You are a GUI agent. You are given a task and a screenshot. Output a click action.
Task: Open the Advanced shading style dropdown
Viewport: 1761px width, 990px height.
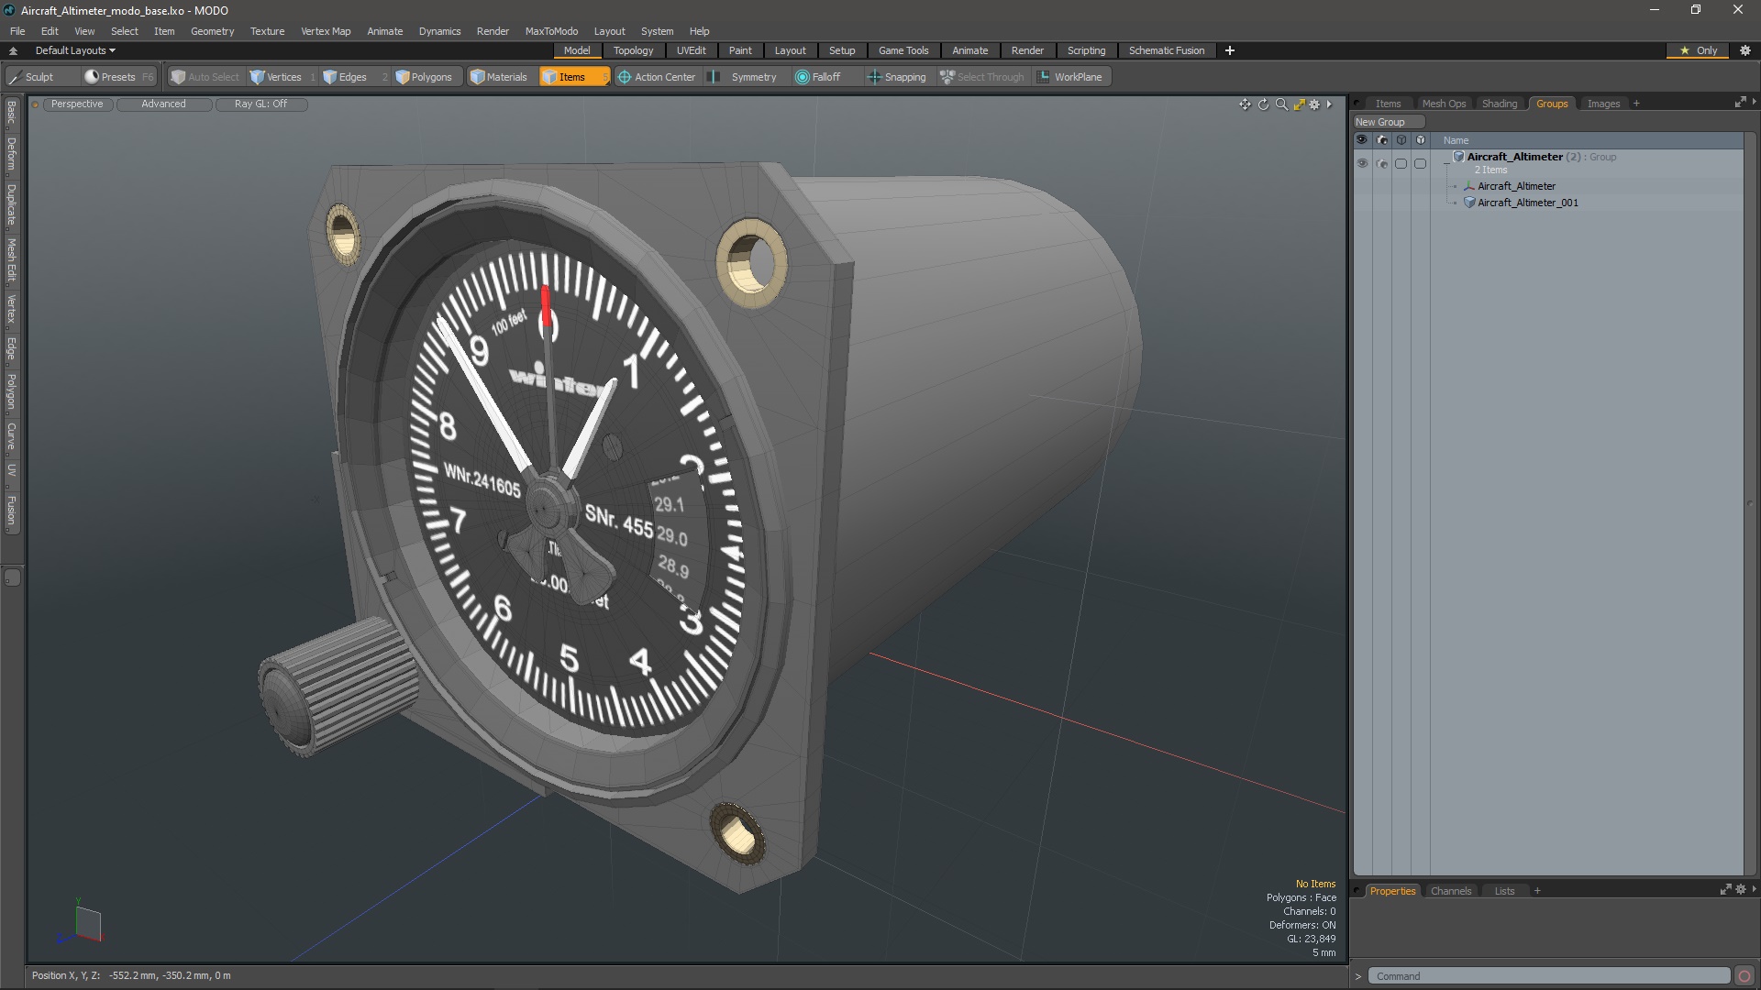(x=163, y=104)
